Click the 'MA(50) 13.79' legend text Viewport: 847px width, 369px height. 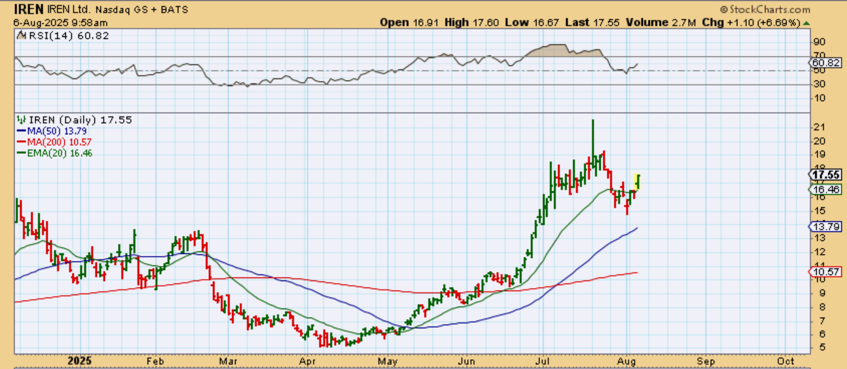(x=57, y=131)
